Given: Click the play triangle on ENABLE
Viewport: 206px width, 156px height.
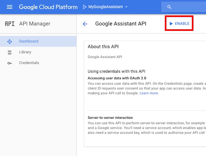Looking at the screenshot, I should tap(171, 23).
